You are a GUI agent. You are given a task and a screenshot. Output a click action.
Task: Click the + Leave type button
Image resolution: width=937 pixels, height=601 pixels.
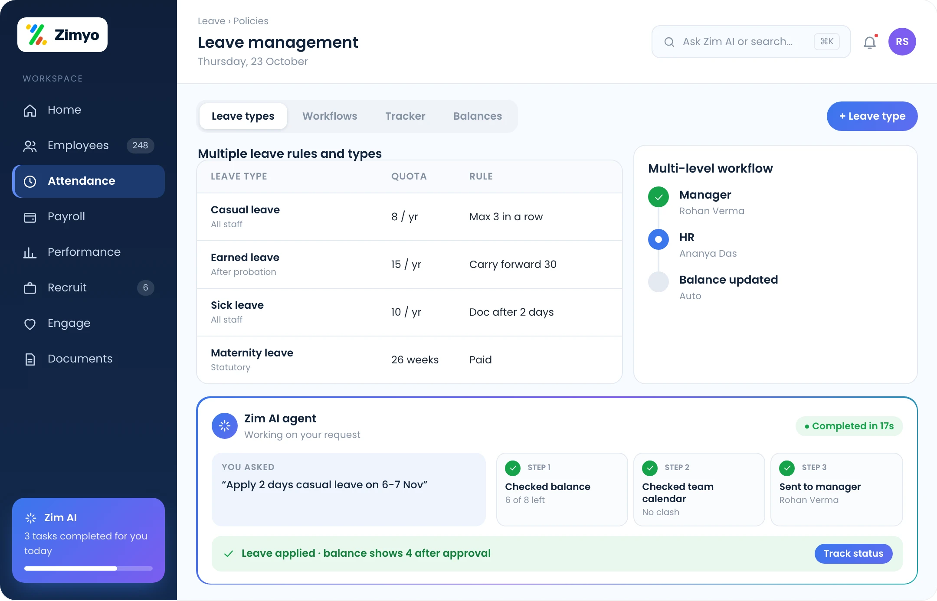(872, 116)
